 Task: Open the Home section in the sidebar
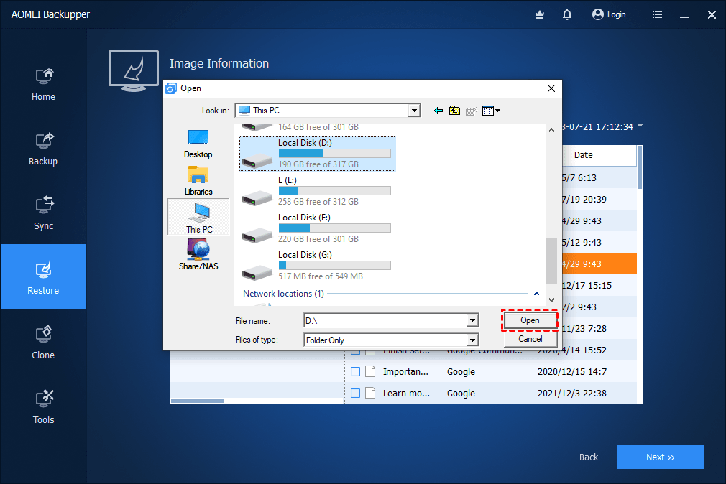(43, 85)
